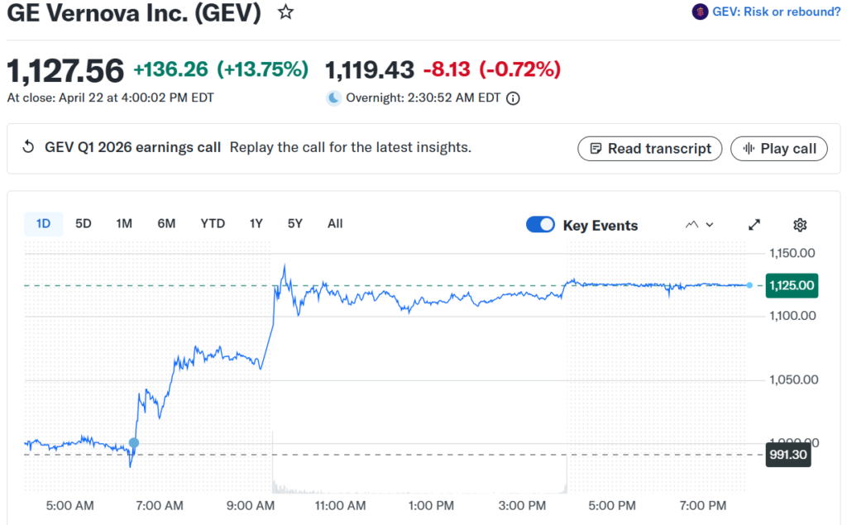The height and width of the screenshot is (525, 847).
Task: Show the 6M chart range
Action: point(166,223)
